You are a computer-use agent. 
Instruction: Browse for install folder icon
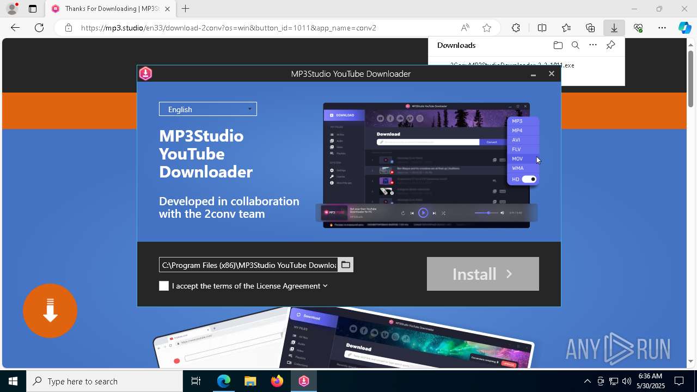point(345,265)
